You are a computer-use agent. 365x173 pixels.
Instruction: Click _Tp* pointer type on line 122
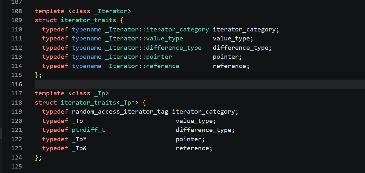(79, 139)
